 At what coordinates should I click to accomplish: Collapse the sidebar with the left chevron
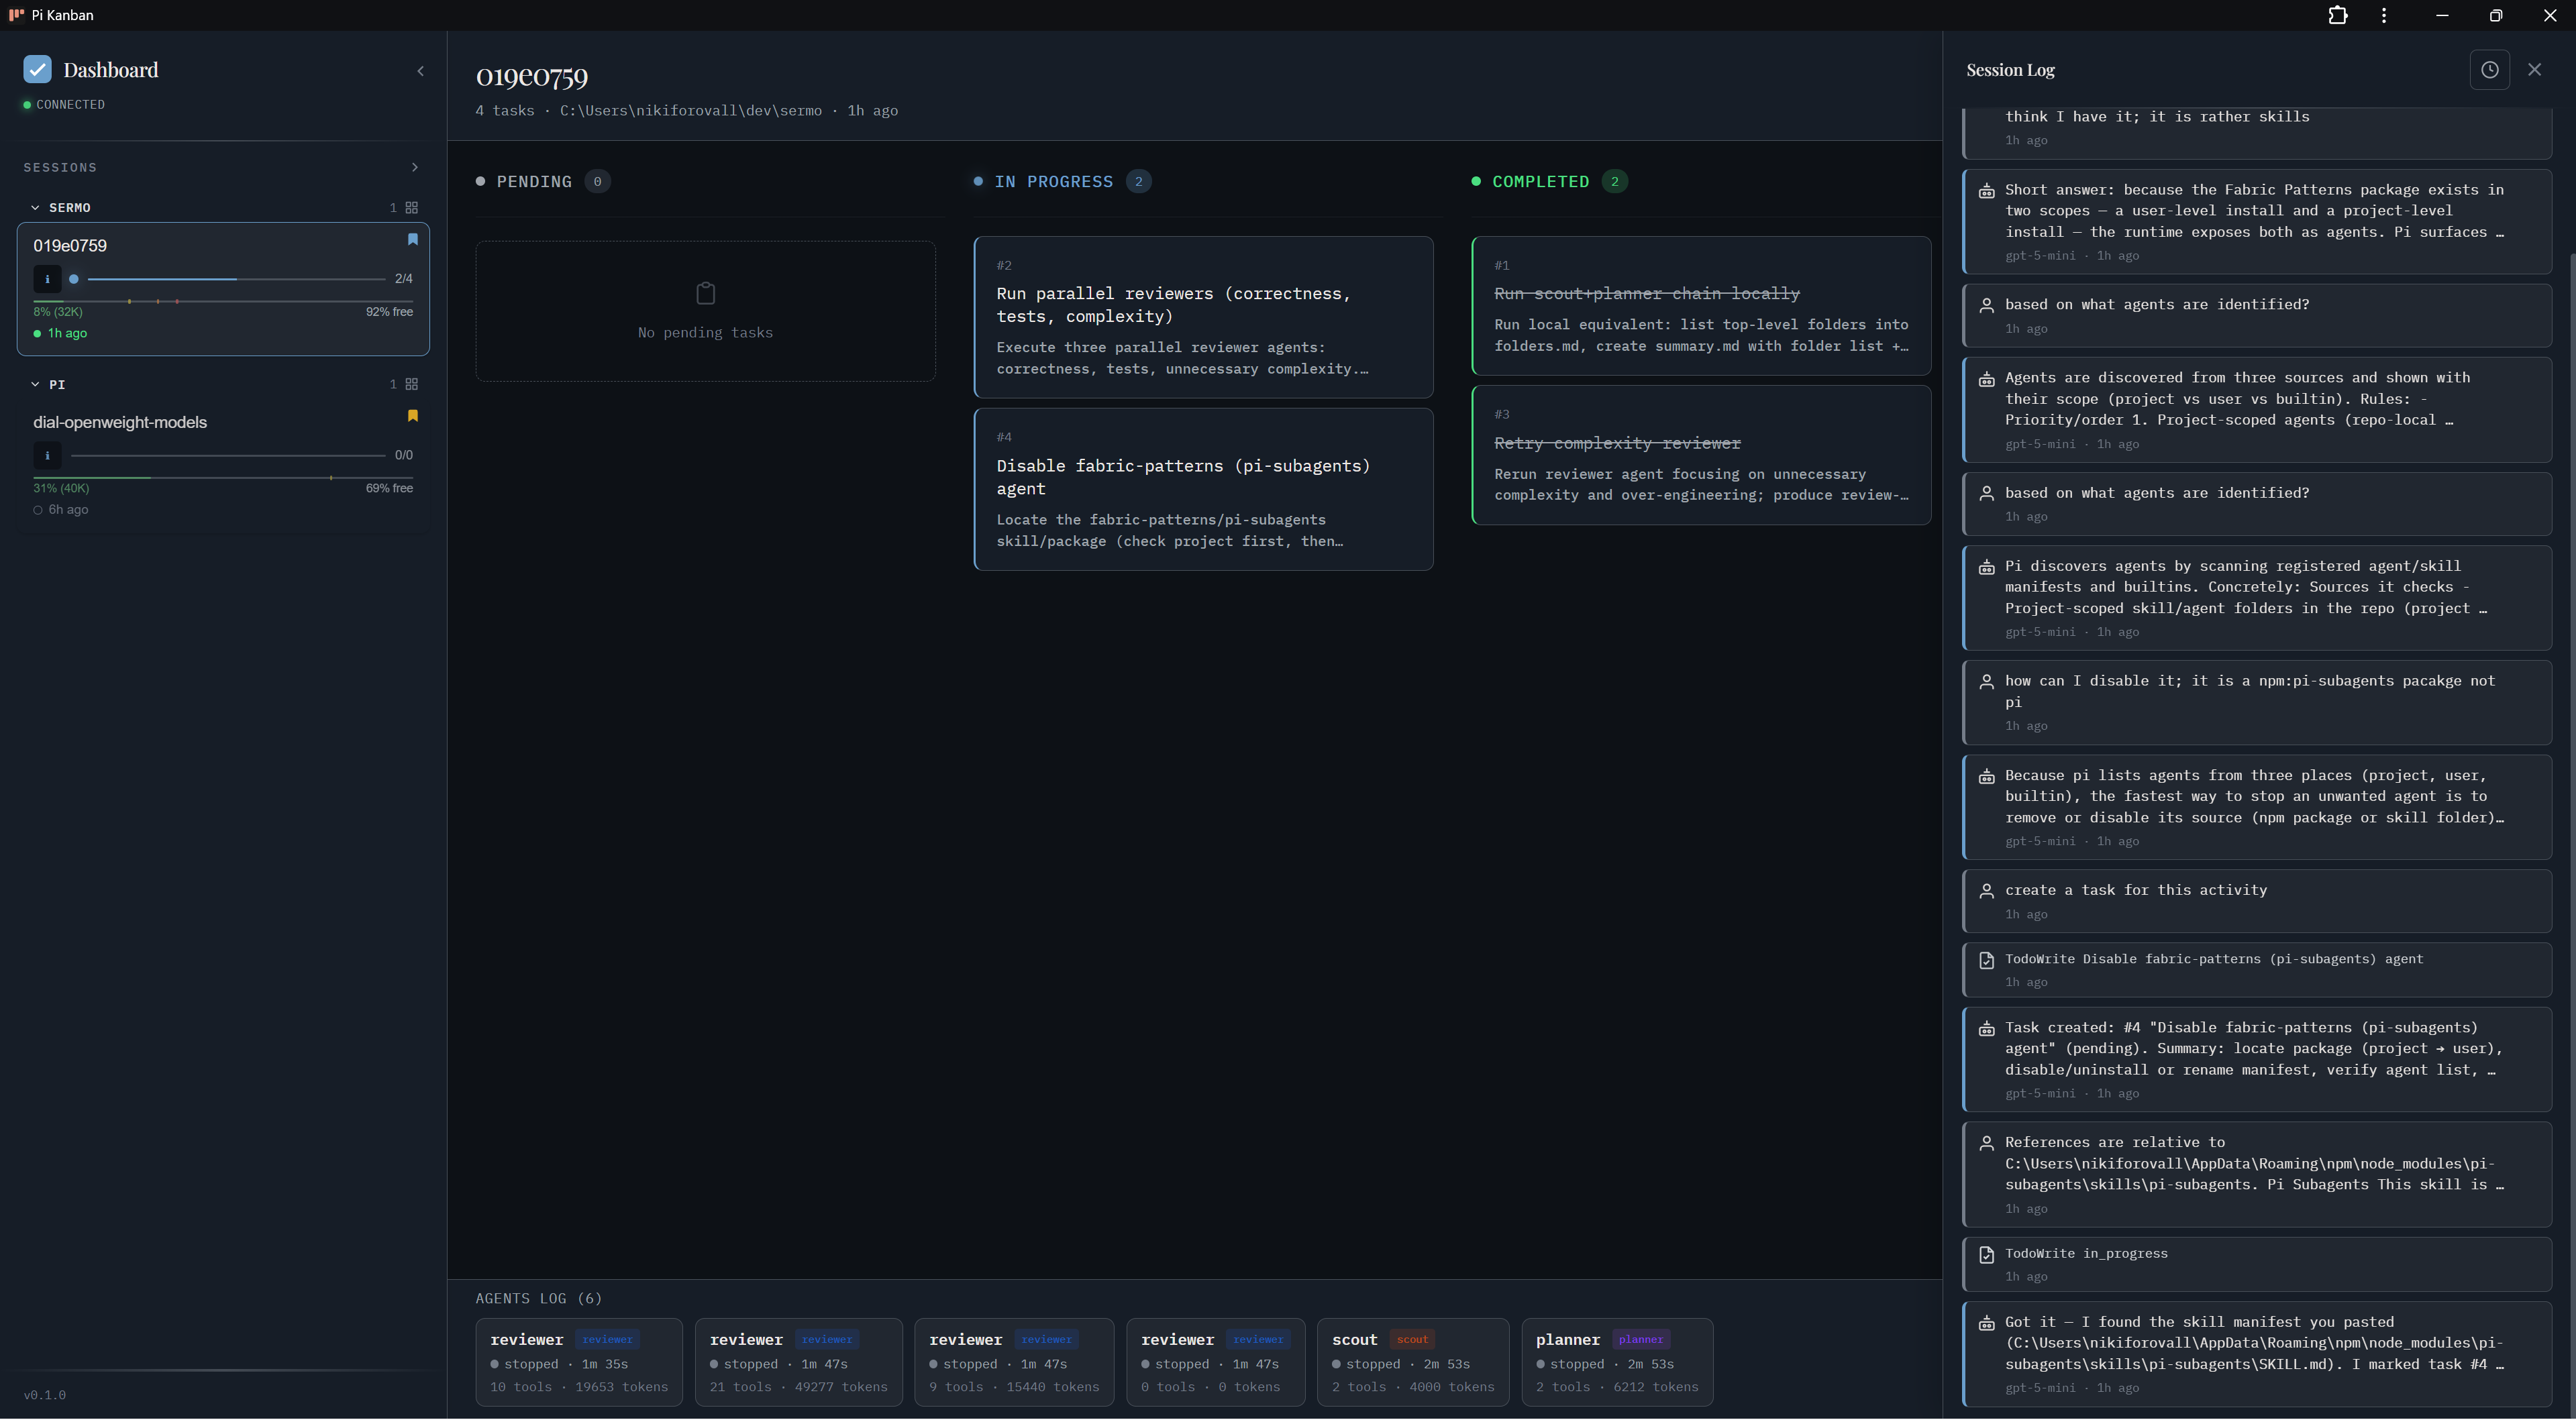[420, 71]
